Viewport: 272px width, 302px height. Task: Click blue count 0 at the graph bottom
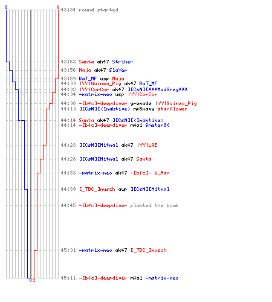pyautogui.click(x=30, y=280)
